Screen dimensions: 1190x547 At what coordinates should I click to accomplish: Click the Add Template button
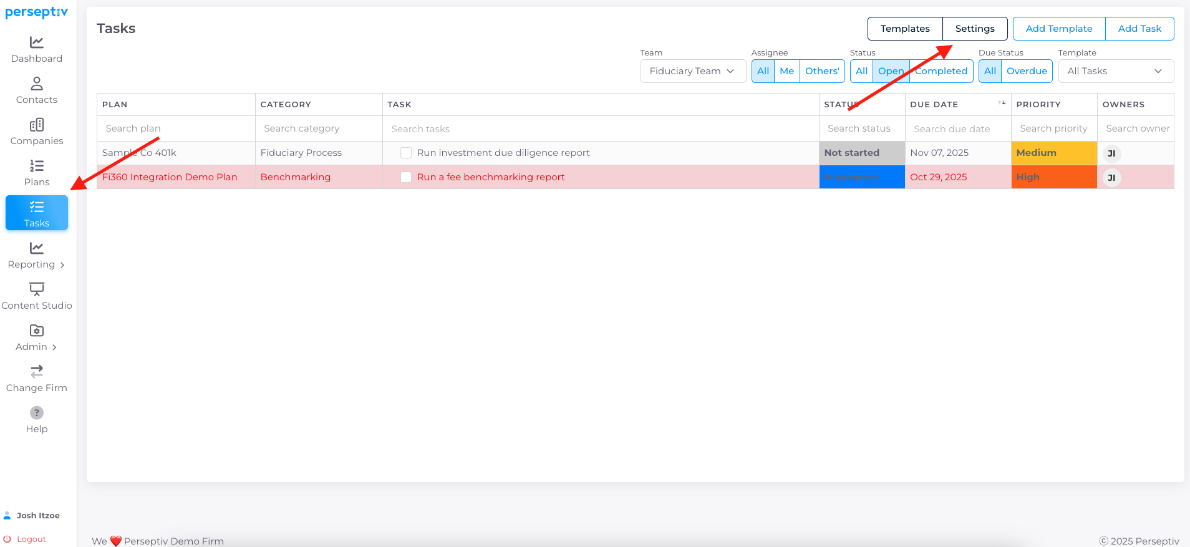1059,29
